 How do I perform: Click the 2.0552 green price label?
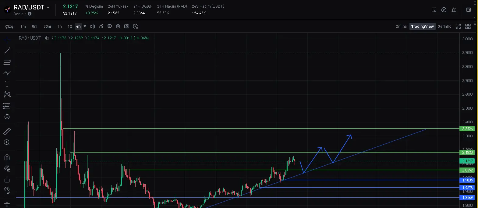[x=467, y=170]
